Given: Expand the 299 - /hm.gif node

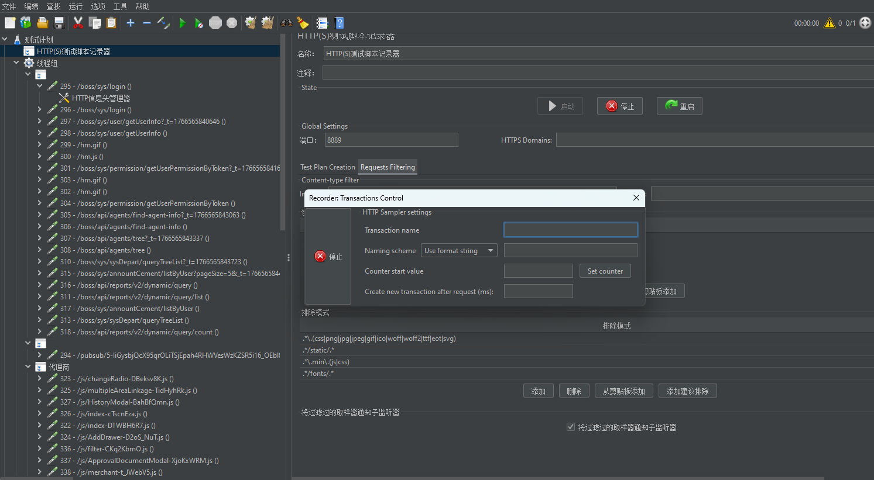Looking at the screenshot, I should pyautogui.click(x=40, y=144).
